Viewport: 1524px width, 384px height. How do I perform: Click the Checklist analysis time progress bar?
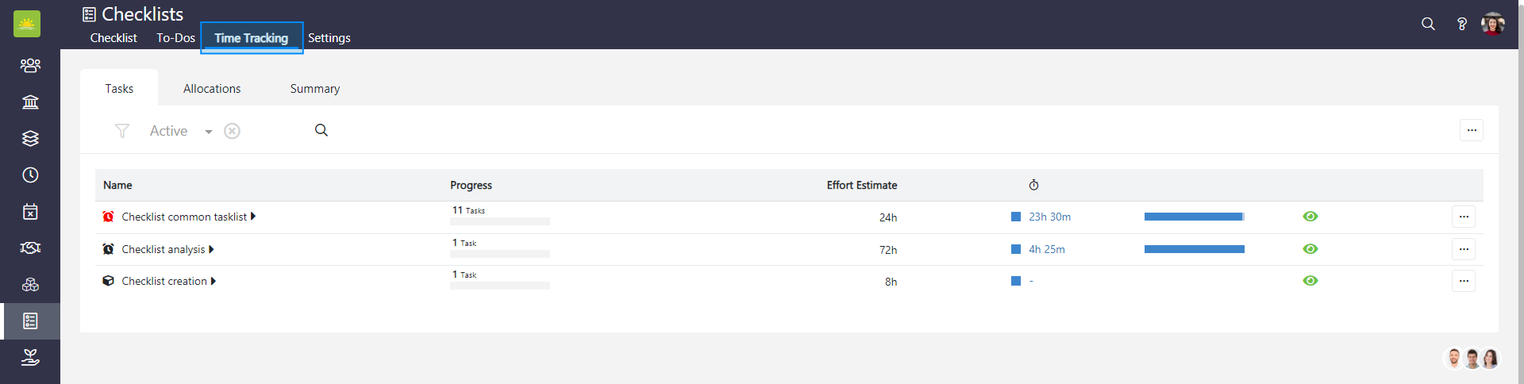point(1194,249)
